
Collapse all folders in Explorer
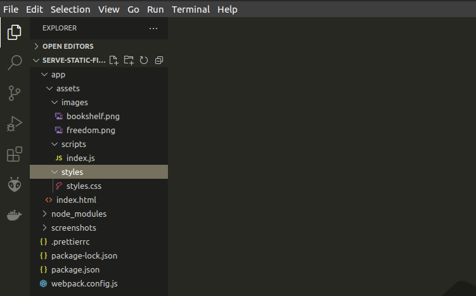(x=159, y=60)
